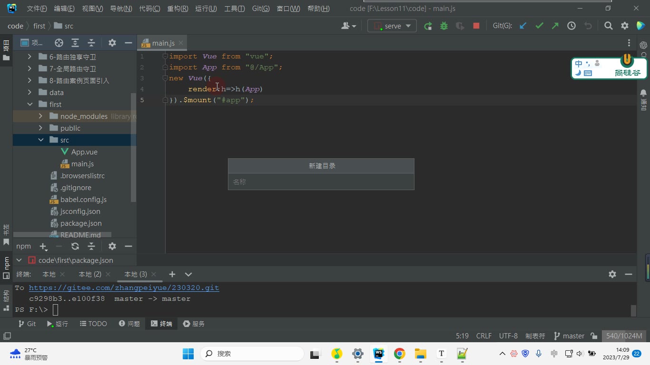Expand the public folder
This screenshot has width=650, height=365.
[x=40, y=128]
